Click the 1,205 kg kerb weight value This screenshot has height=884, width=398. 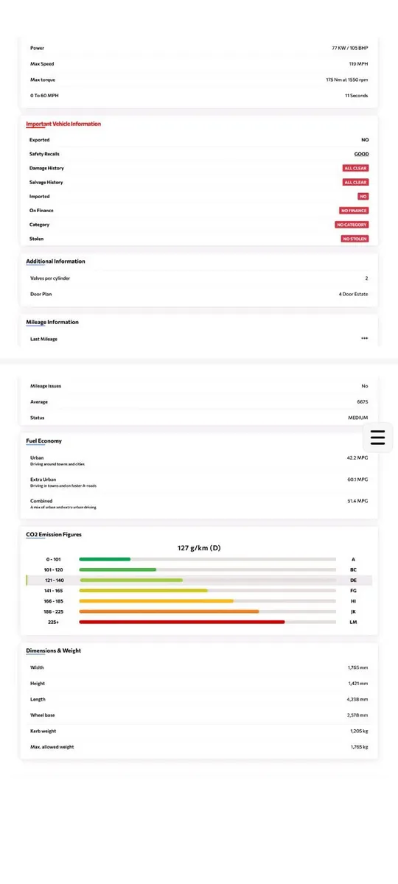359,732
